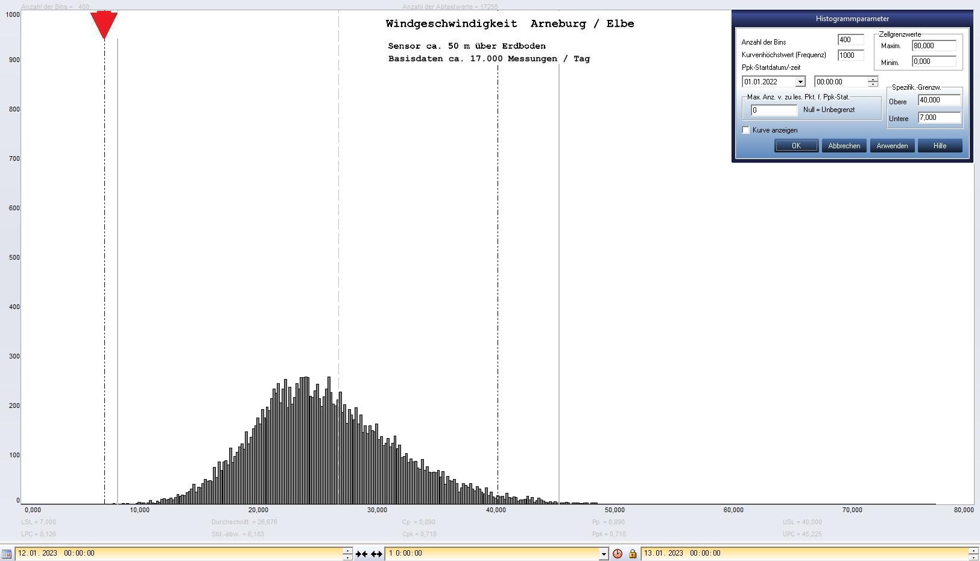Click the Obere specification limit field
The height and width of the screenshot is (561, 980).
pyautogui.click(x=940, y=100)
